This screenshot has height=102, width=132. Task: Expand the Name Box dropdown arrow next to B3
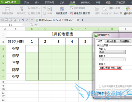coord(22,25)
